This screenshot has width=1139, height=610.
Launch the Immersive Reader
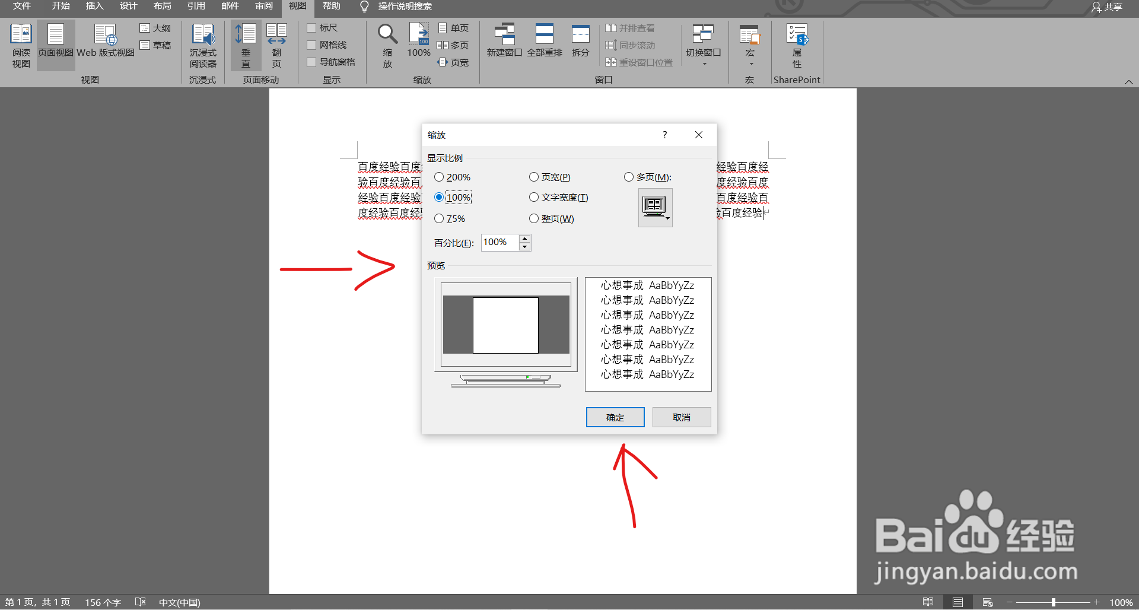[203, 46]
